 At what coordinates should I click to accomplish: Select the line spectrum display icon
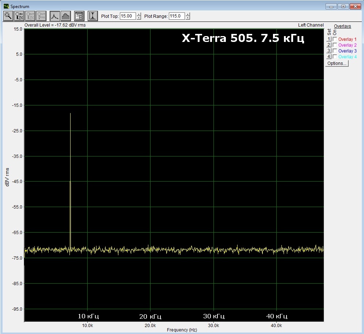coord(55,16)
